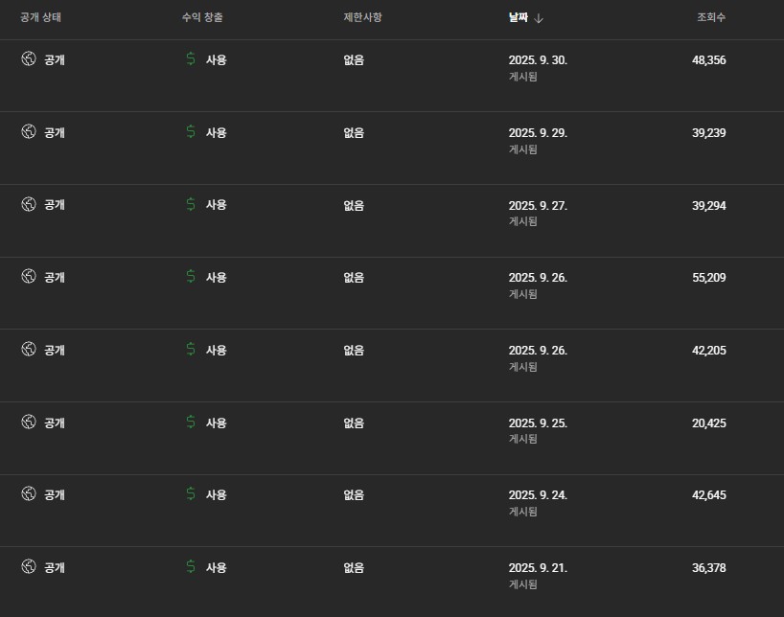Viewport: 784px width, 617px height.
Task: Click the date 2025. 9. 24.
Action: pos(538,495)
